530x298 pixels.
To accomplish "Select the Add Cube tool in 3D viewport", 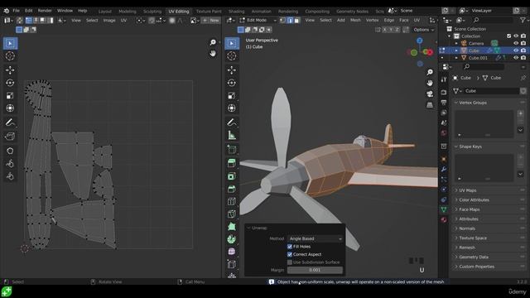I will pyautogui.click(x=232, y=149).
